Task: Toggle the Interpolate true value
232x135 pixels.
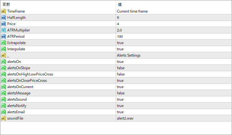Action: pyautogui.click(x=174, y=49)
